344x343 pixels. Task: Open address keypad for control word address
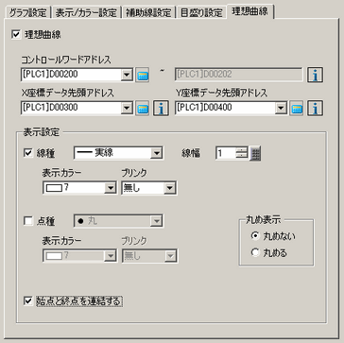[143, 76]
